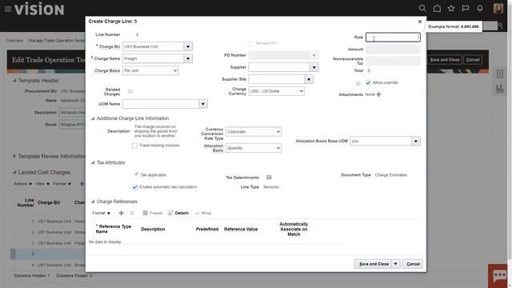Open the Home icon in header
This screenshot has width=512, height=288.
click(x=437, y=9)
